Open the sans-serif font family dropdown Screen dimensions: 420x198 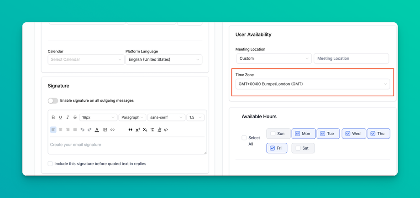166,117
